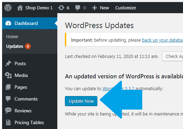Click the Media icon
This screenshot has width=183, height=129.
tap(8, 75)
